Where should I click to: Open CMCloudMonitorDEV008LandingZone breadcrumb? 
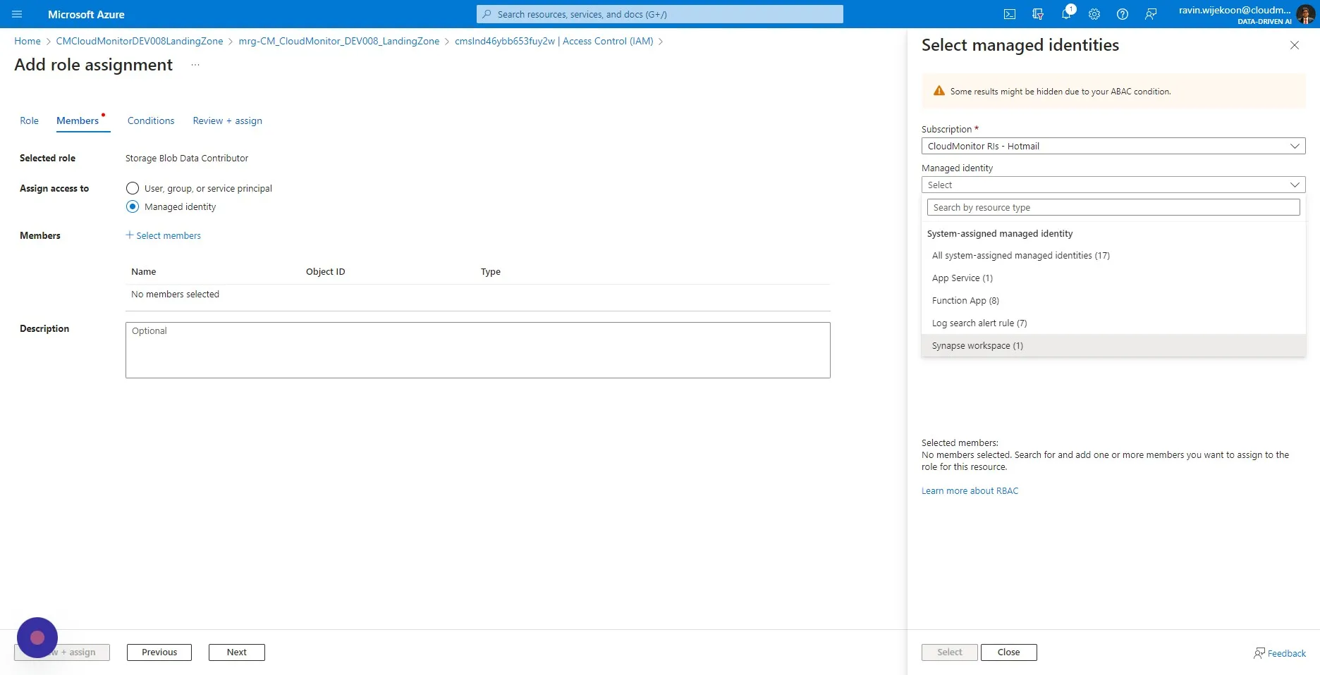pyautogui.click(x=140, y=41)
